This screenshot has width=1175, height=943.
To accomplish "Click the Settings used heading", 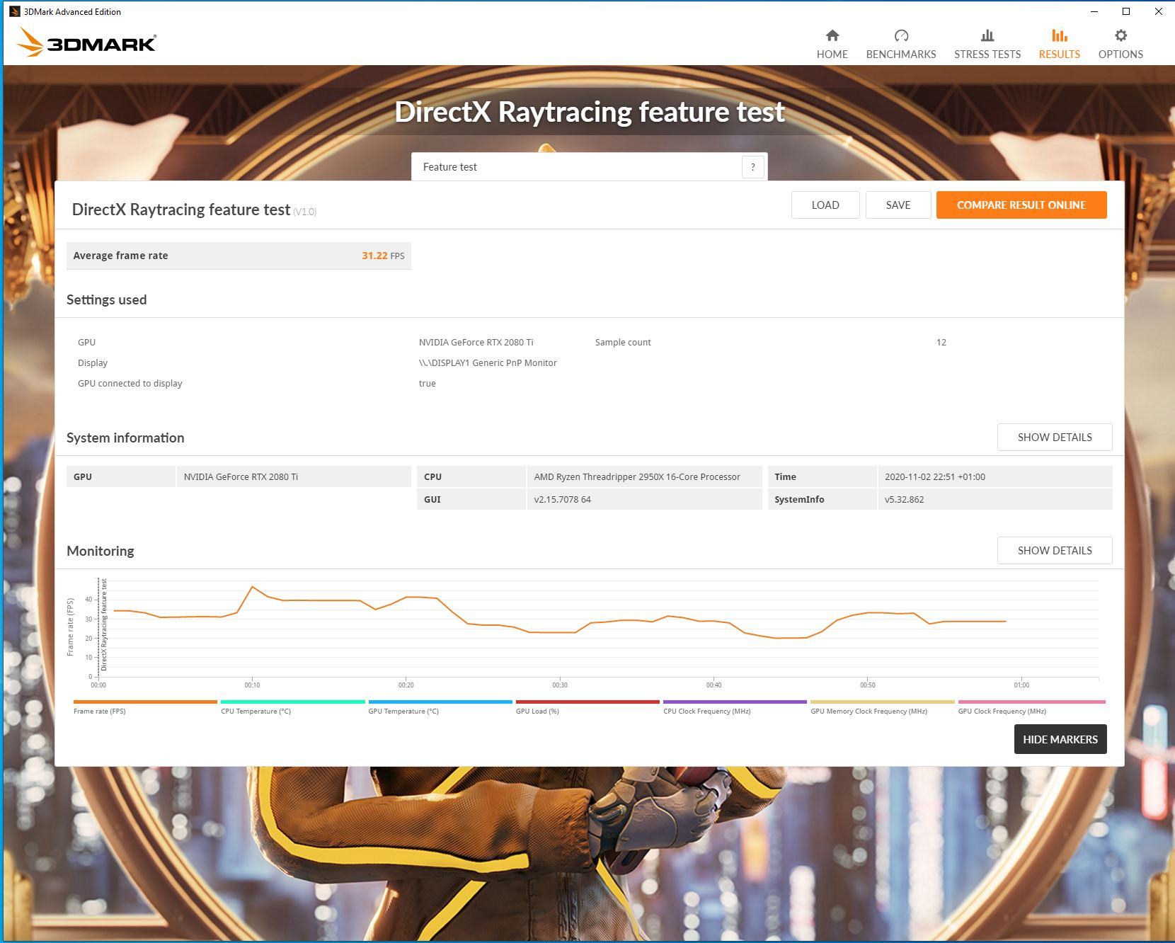I will (107, 299).
